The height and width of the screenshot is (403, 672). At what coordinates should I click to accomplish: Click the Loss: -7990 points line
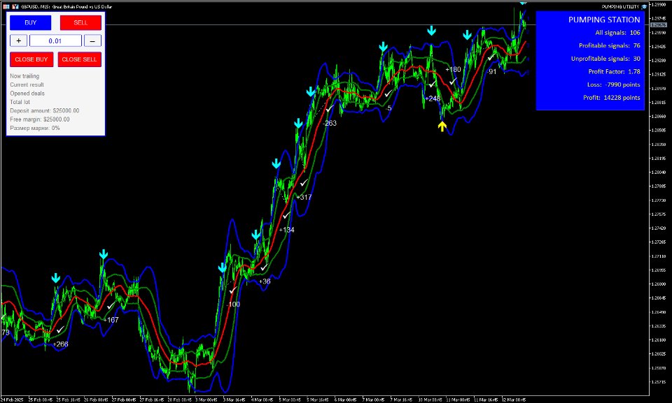[614, 85]
